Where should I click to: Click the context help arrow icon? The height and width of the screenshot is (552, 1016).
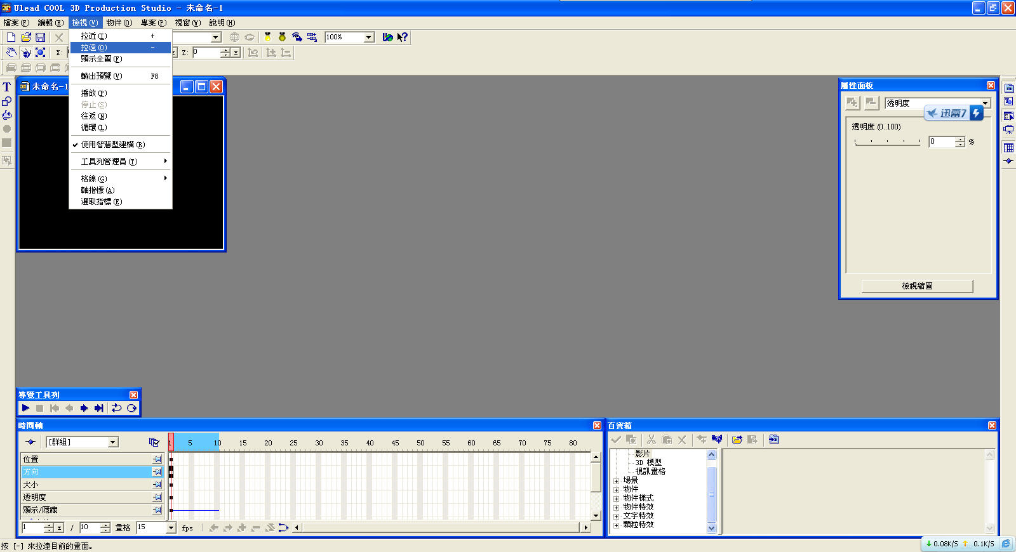coord(402,37)
